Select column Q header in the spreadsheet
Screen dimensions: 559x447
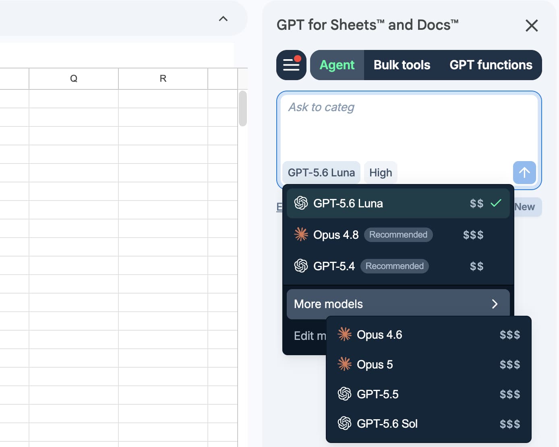click(74, 79)
